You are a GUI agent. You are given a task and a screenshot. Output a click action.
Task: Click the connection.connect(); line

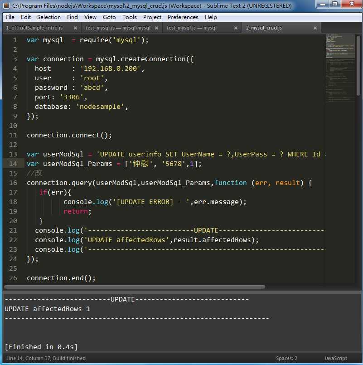click(x=69, y=135)
